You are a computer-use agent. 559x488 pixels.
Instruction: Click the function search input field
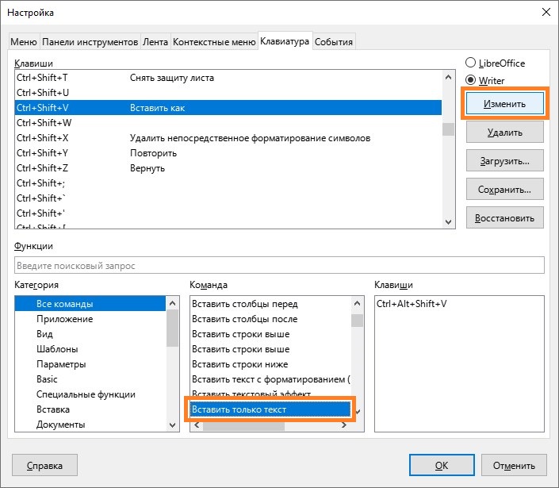click(279, 265)
